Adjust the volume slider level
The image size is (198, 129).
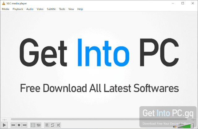[186, 126]
